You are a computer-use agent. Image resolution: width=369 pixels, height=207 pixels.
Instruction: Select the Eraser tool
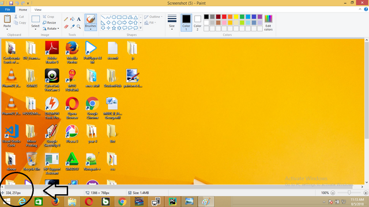point(66,26)
